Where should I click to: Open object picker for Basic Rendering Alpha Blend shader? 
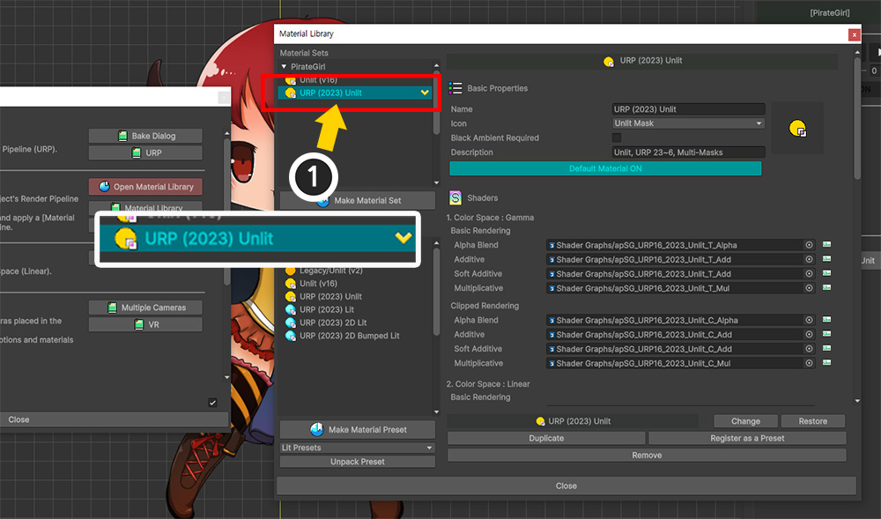pos(809,245)
